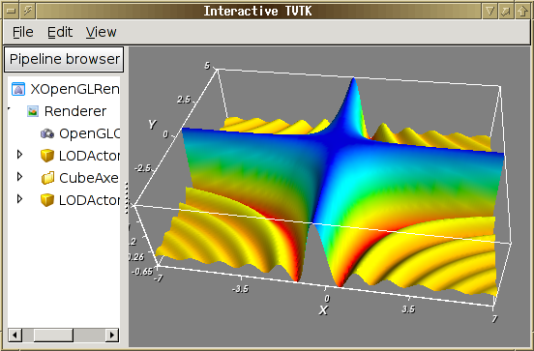Click the second LODActor yellow cube icon
This screenshot has width=534, height=351.
[47, 200]
